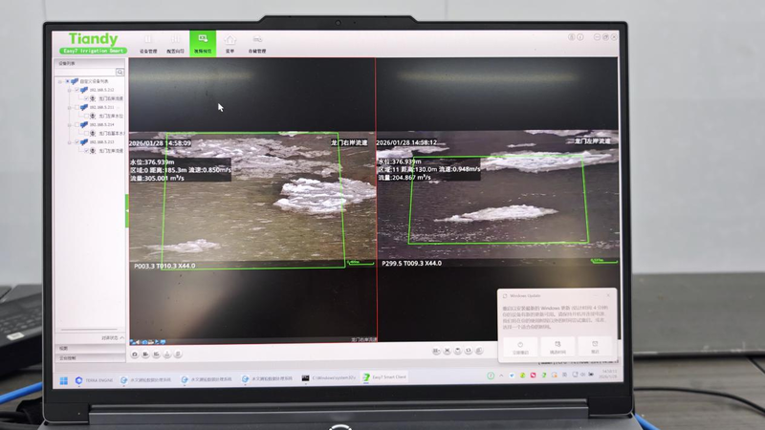The image size is (765, 430).
Task: Open the 设备管理 device management tab
Action: click(x=148, y=44)
